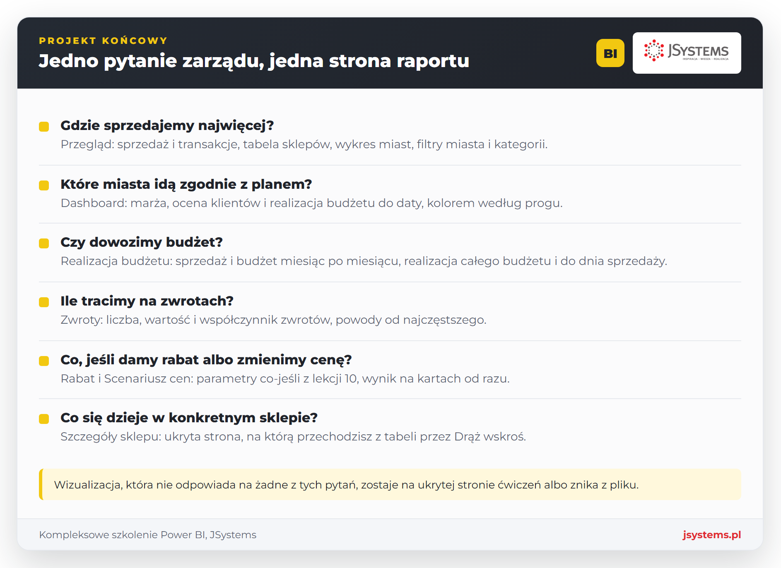Click description starting 'Szczegóły sklepu: ukryta strona'

click(x=293, y=437)
